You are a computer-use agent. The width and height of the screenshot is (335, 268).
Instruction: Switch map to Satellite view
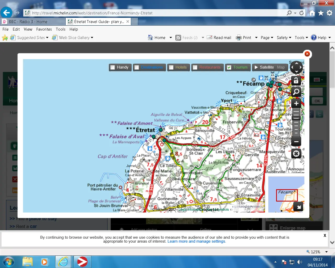coord(267,67)
